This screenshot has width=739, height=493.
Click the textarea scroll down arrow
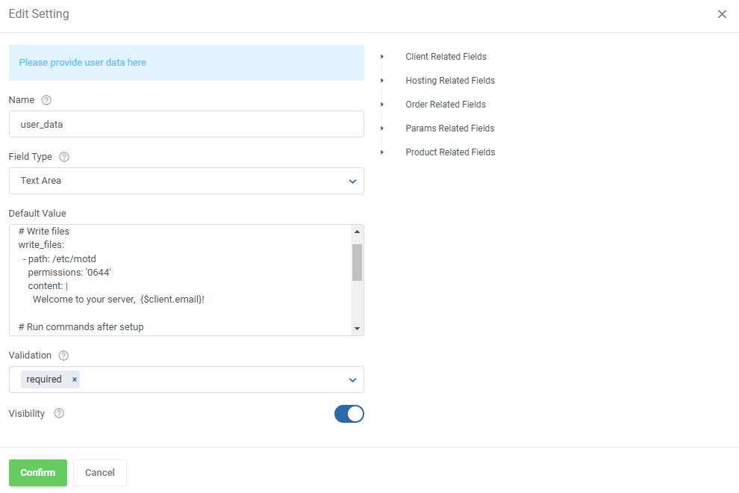tap(358, 329)
